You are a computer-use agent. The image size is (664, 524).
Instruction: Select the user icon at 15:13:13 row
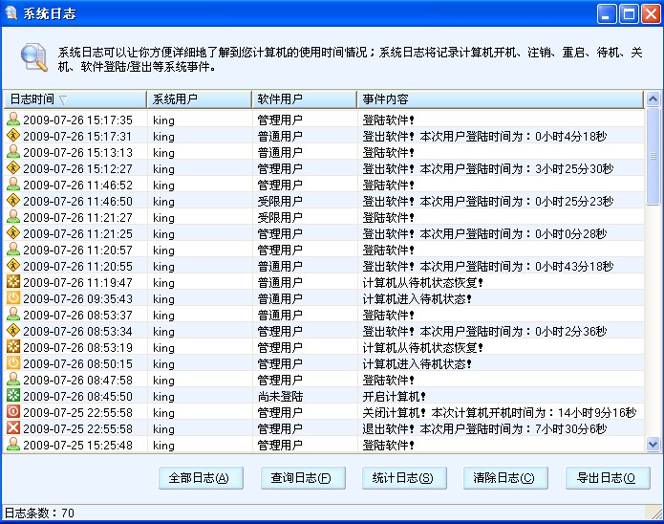coord(13,152)
